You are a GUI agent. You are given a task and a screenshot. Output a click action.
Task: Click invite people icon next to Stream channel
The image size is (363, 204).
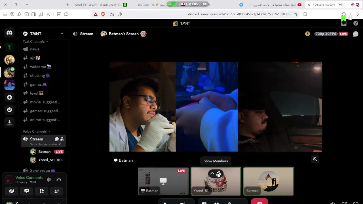click(x=62, y=139)
